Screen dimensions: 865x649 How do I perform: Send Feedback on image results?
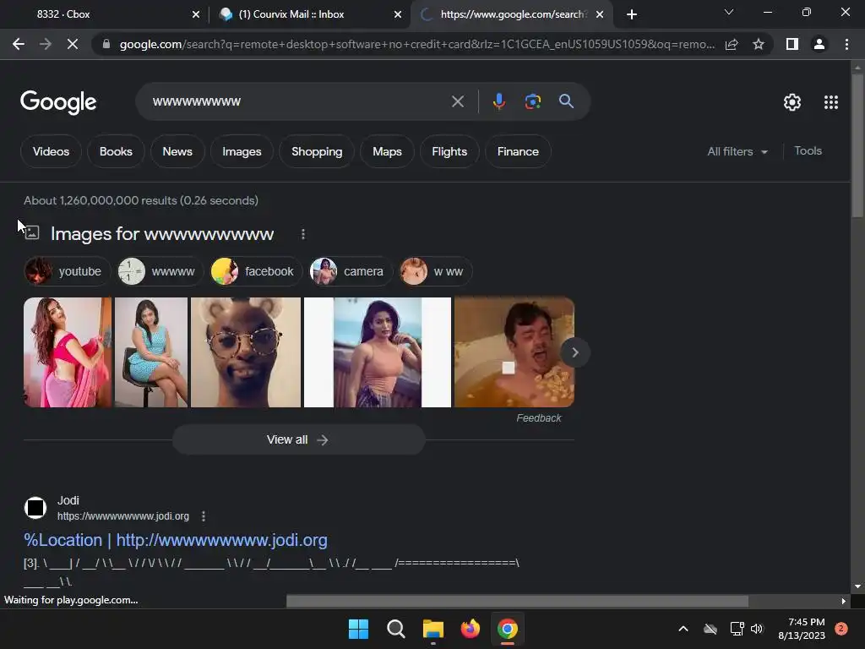[x=538, y=418]
